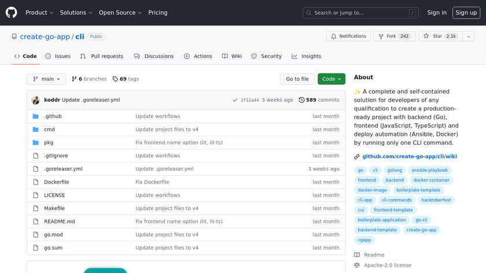Switch to the Wiki tab
The width and height of the screenshot is (486, 273).
[x=232, y=56]
